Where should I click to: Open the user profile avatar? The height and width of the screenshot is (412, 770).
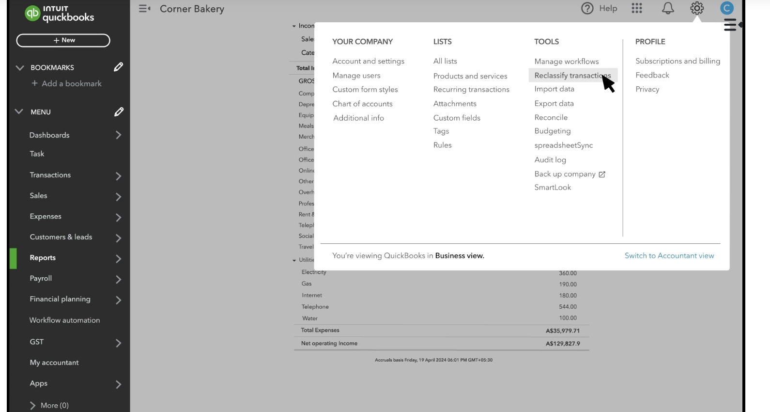[x=726, y=8]
